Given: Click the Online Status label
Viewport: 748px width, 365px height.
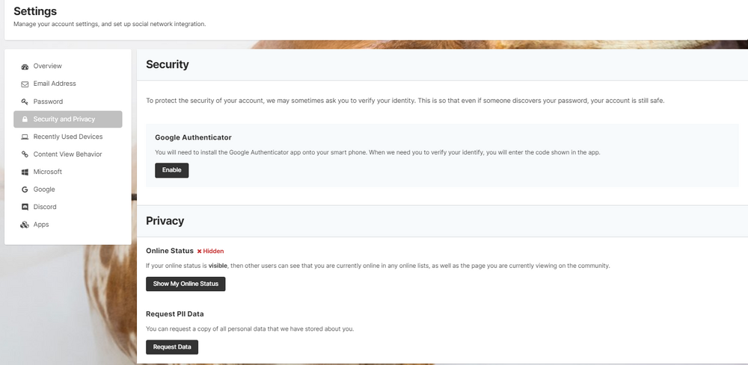Looking at the screenshot, I should (x=169, y=251).
